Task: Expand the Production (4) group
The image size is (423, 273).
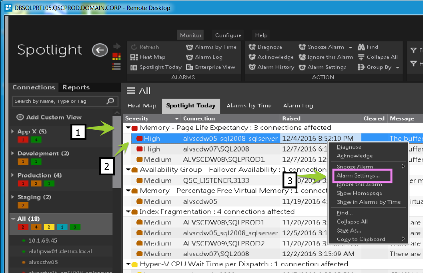Action: [13, 175]
